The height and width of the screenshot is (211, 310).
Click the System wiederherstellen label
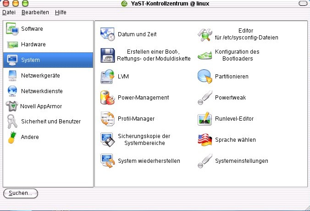(149, 161)
